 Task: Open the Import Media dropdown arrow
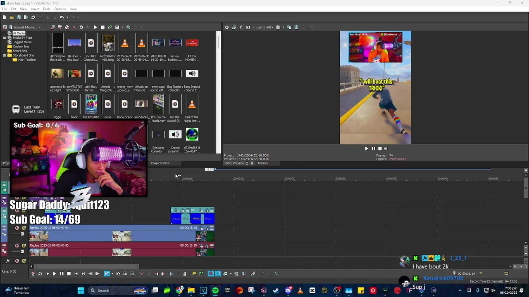coord(40,27)
